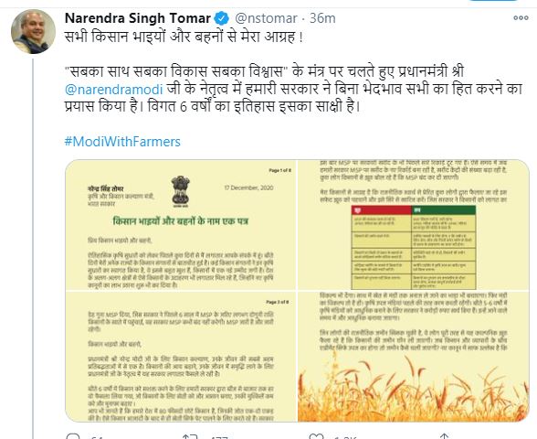Open letter page 1 image thumbnail
The height and width of the screenshot is (439, 537).
tap(181, 225)
